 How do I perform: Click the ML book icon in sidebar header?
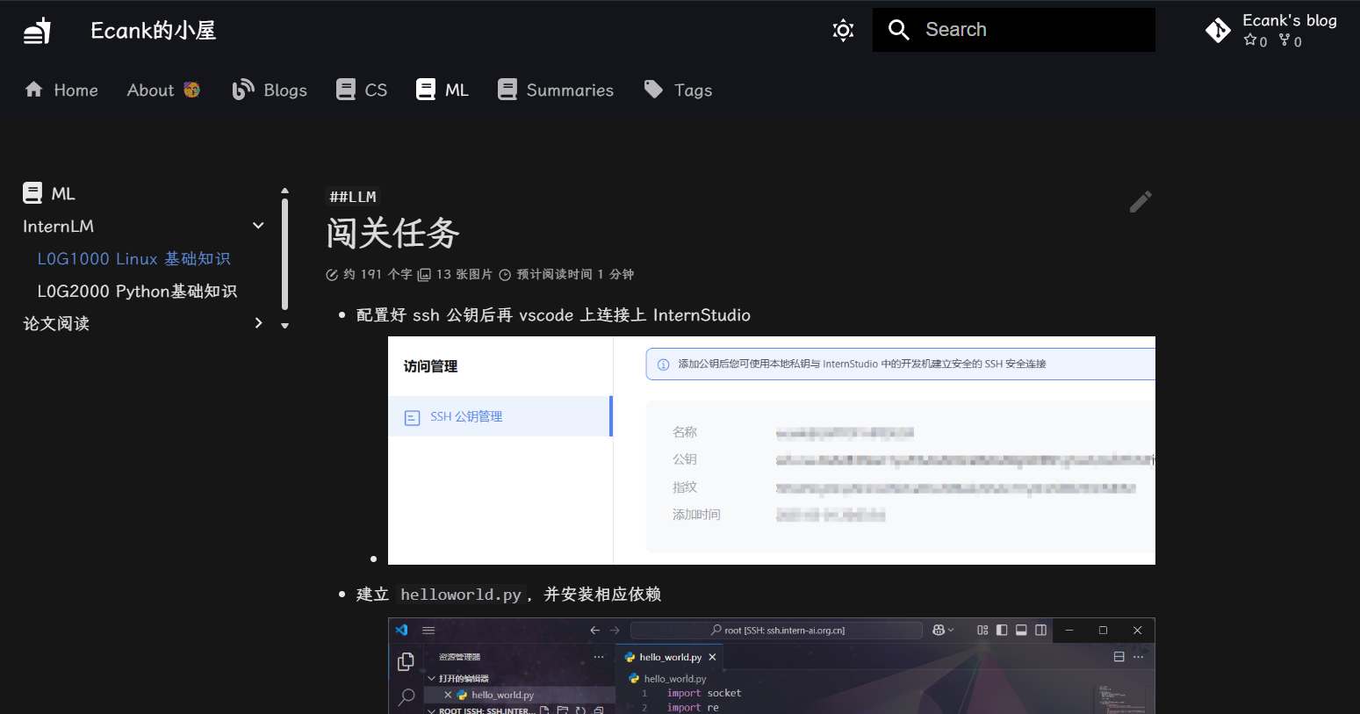click(32, 193)
